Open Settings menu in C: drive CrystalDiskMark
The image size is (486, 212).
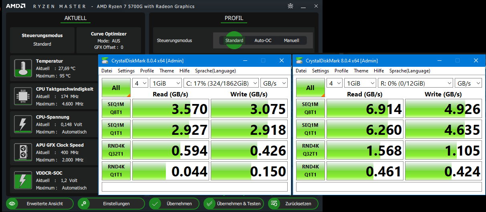[126, 71]
